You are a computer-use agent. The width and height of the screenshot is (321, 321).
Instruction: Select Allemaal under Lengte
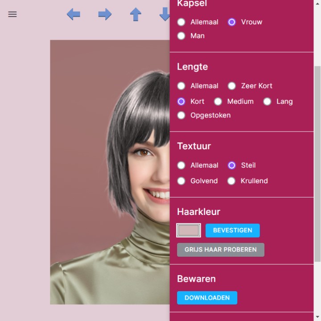pos(181,86)
